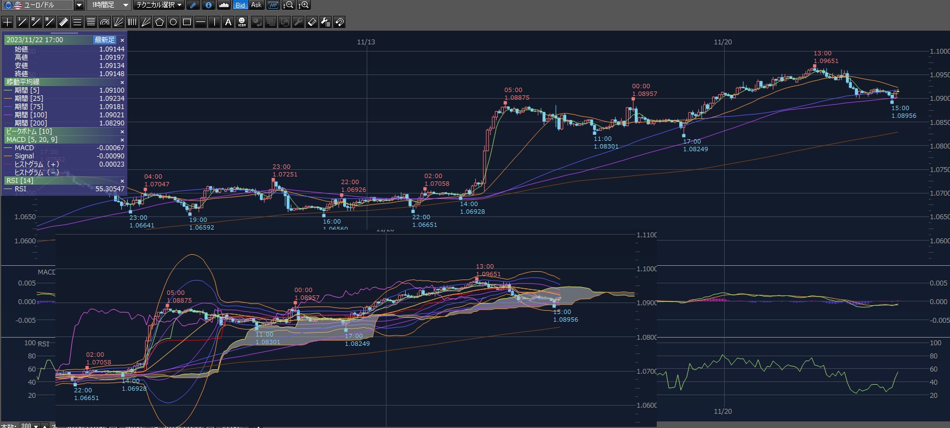950x428 pixels.
Task: Select the pentagon shape drawing tool
Action: [160, 22]
